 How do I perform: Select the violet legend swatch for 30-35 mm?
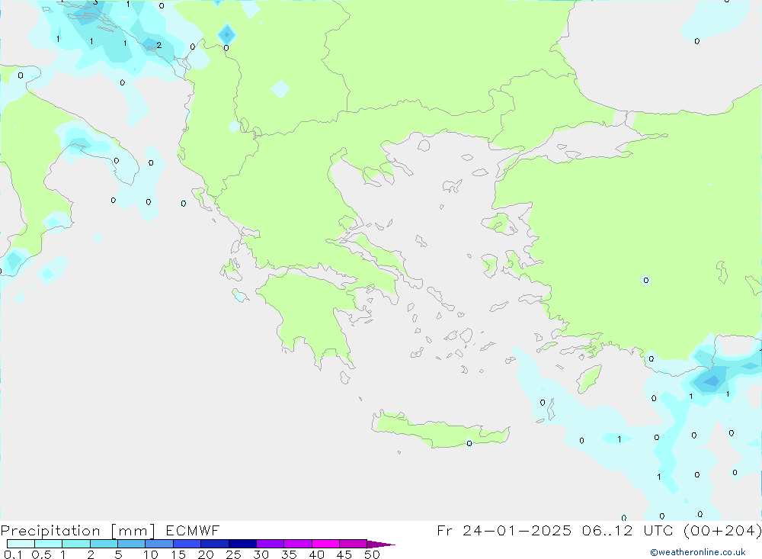[270, 544]
